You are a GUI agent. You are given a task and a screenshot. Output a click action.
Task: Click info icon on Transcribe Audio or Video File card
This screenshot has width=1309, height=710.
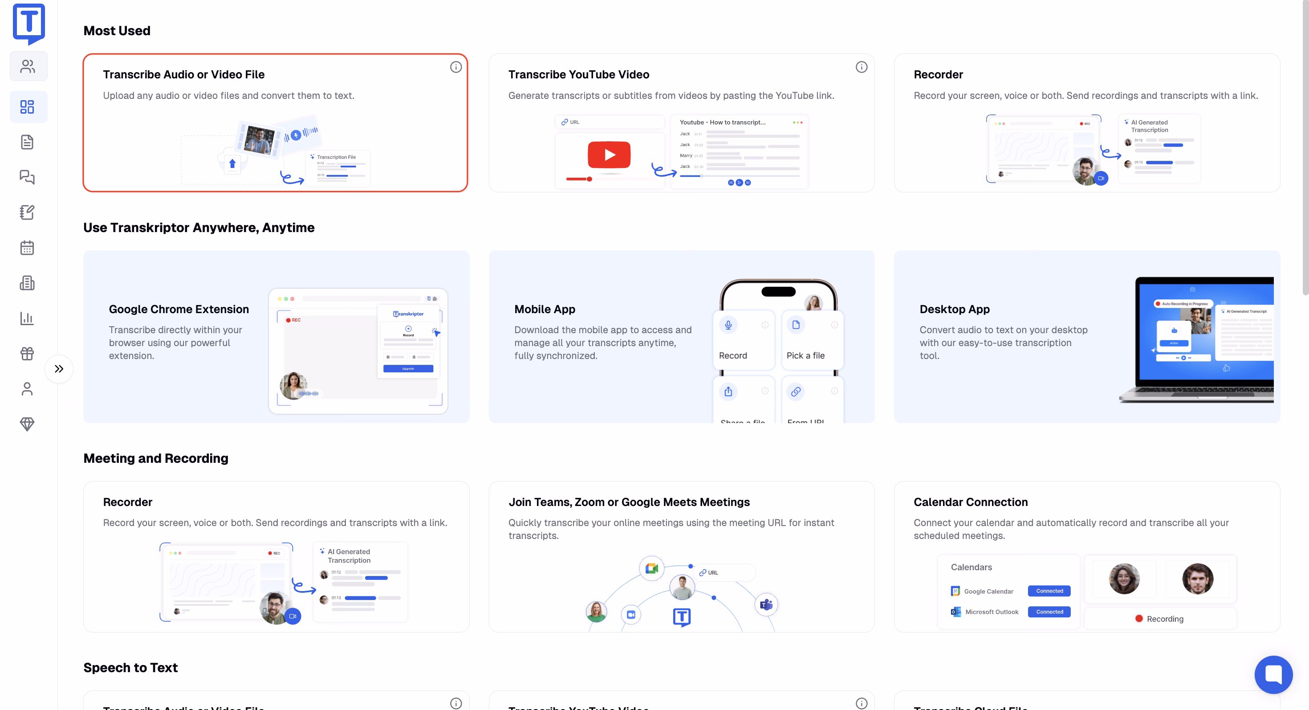[456, 67]
